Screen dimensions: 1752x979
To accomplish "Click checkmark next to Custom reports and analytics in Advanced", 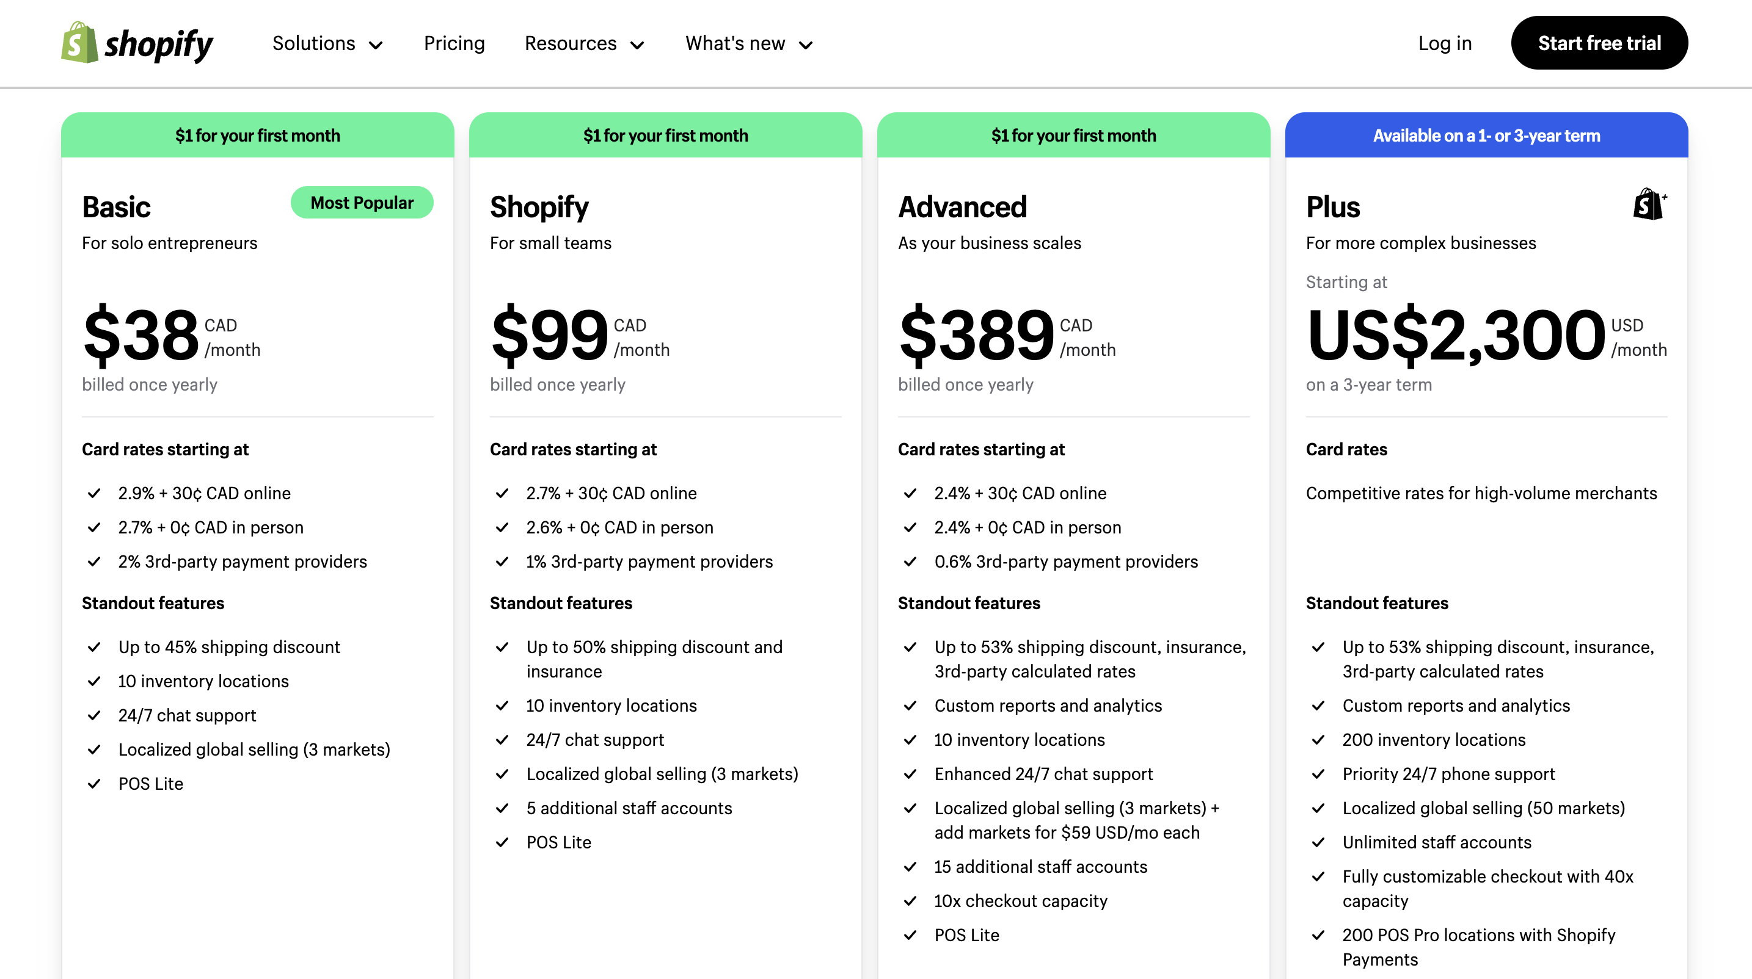I will [x=911, y=706].
